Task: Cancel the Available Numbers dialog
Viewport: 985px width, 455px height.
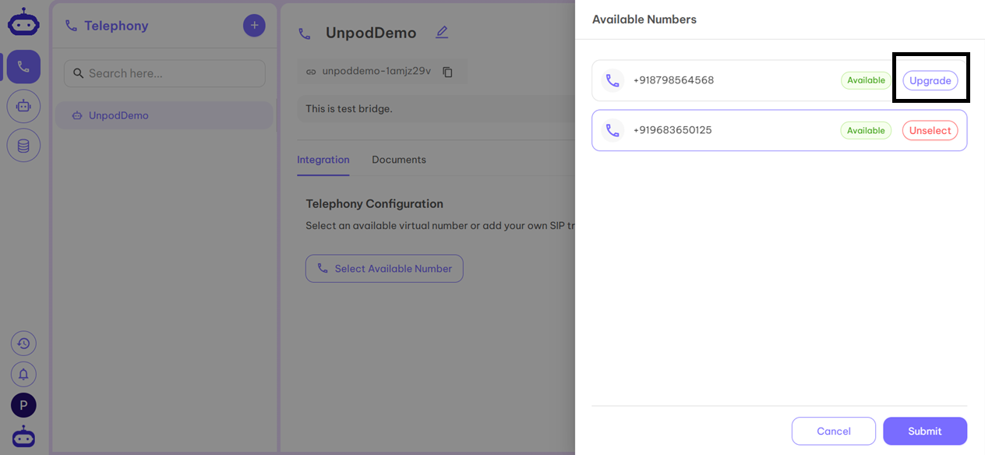Action: click(x=834, y=431)
